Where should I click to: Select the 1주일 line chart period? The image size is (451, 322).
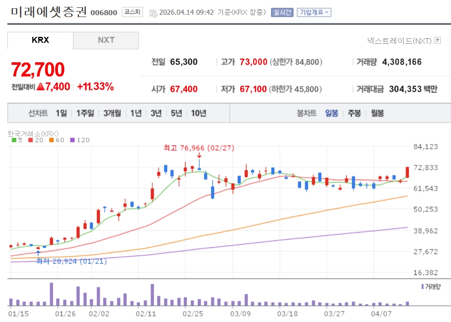click(x=85, y=113)
